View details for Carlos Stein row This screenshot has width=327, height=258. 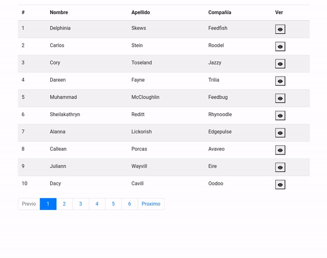point(280,46)
